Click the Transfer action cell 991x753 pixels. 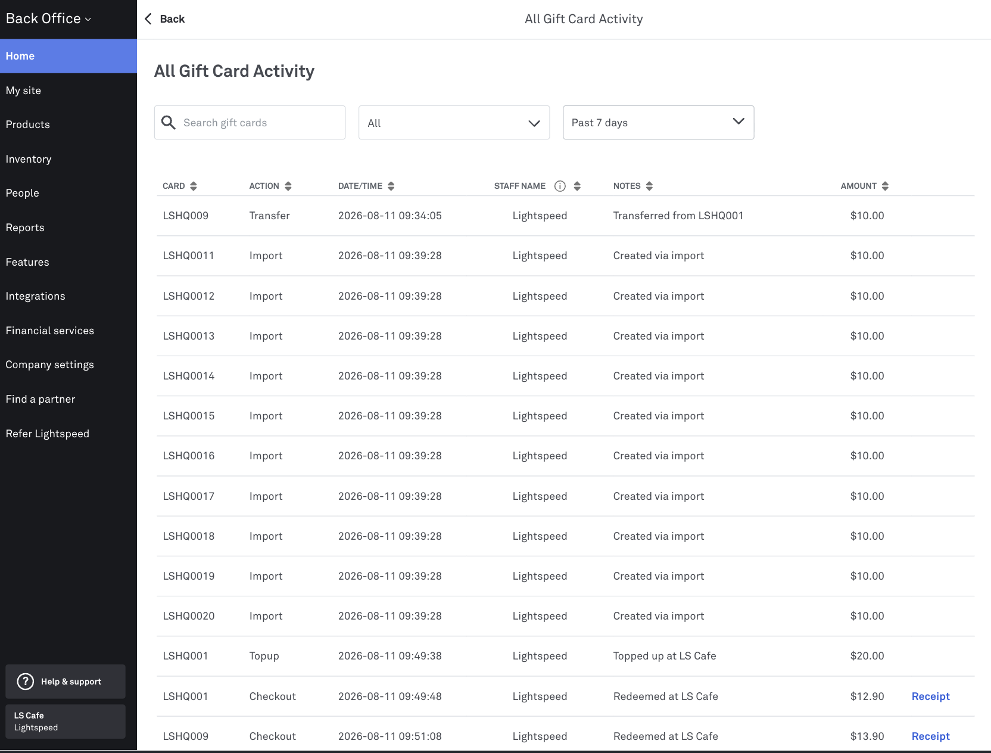pyautogui.click(x=269, y=216)
